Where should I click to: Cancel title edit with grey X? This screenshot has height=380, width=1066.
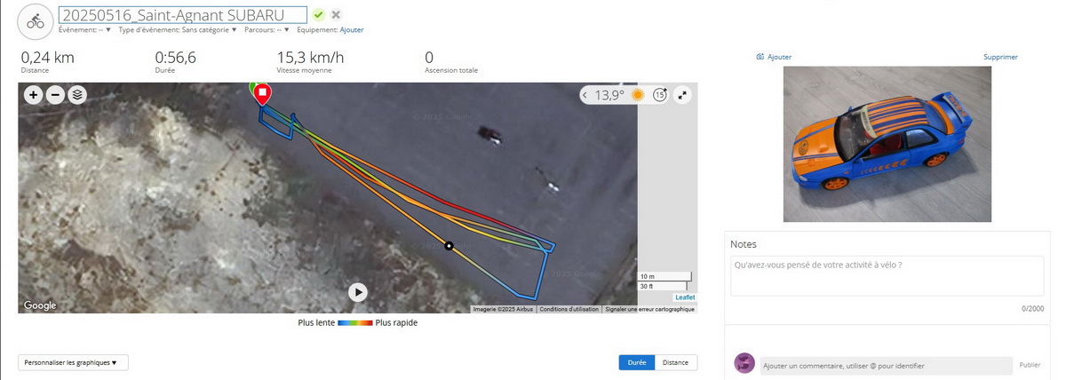[x=336, y=15]
